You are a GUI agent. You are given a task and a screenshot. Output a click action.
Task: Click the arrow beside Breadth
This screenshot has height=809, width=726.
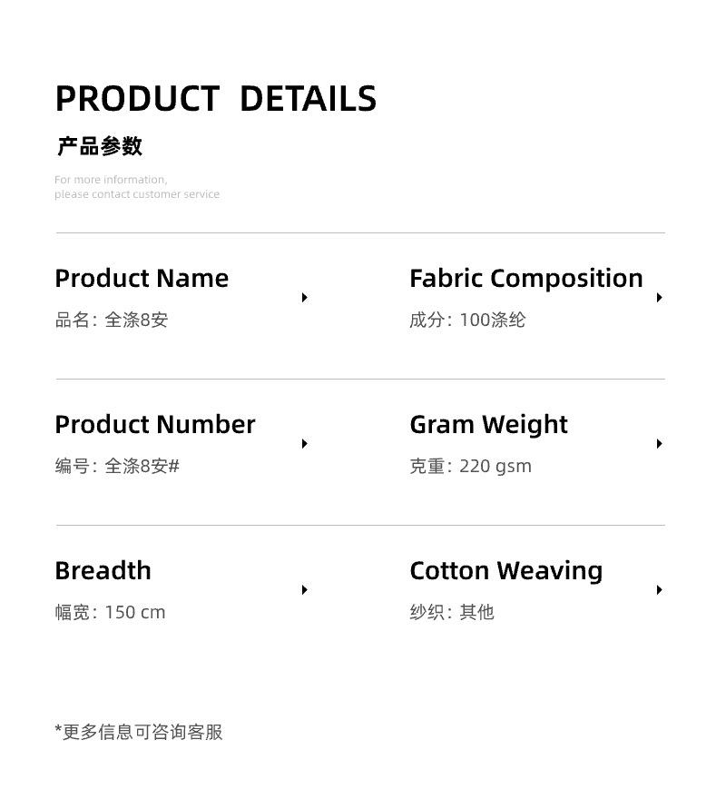[x=305, y=590]
